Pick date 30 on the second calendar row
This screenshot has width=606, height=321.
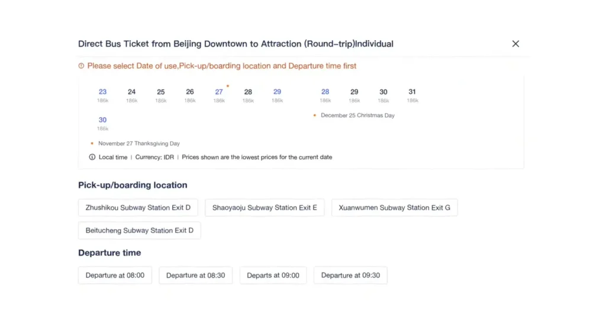(102, 123)
